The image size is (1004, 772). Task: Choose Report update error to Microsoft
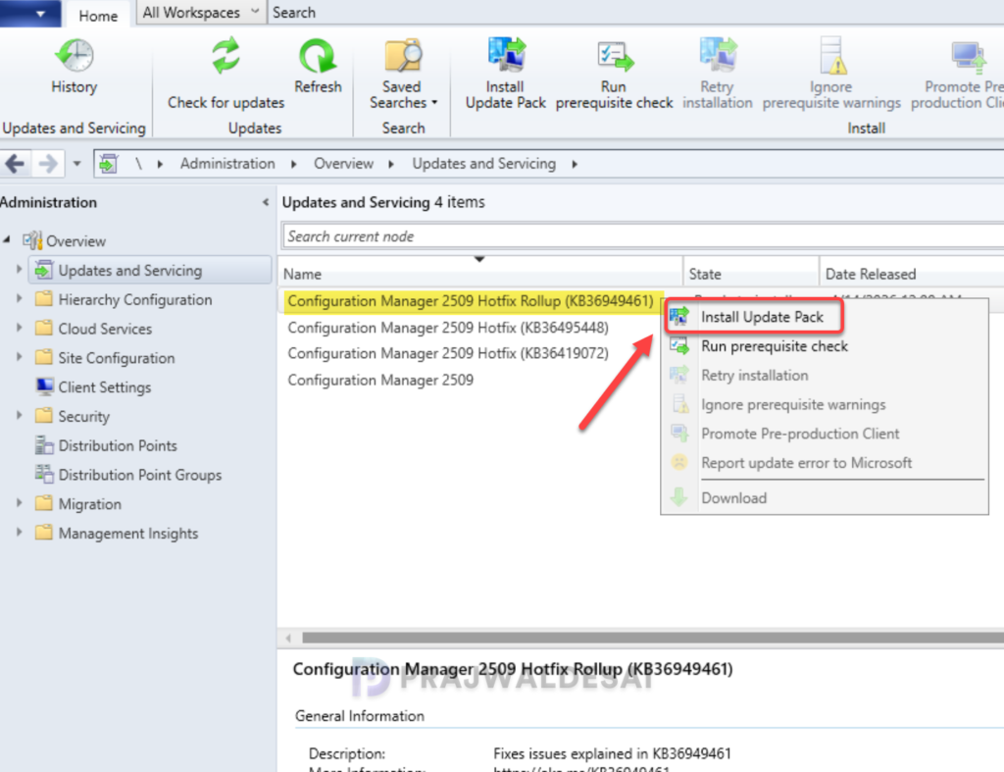coord(824,463)
